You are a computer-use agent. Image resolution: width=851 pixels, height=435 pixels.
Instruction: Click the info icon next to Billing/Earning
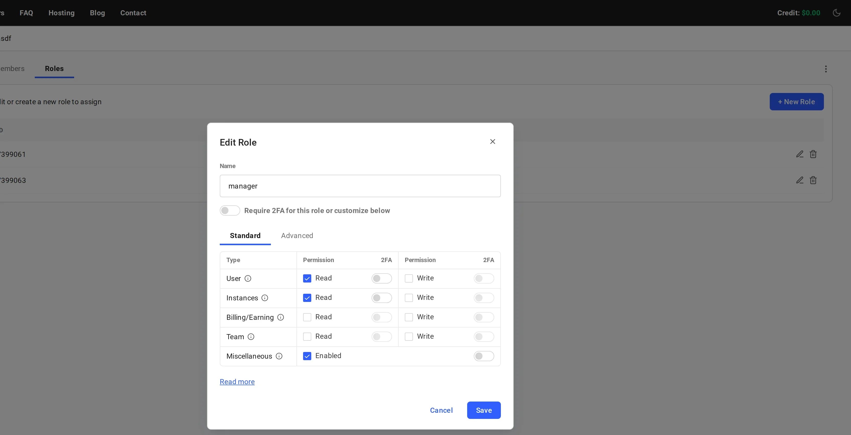click(x=281, y=318)
